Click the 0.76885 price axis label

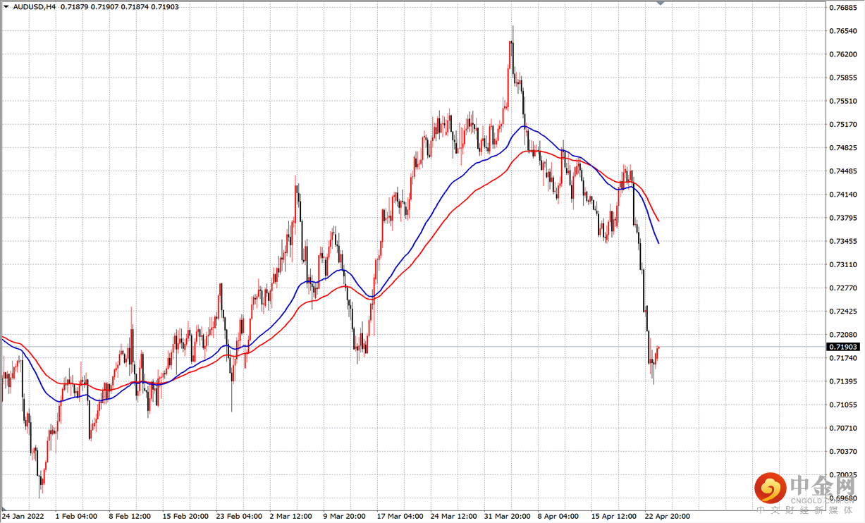pyautogui.click(x=843, y=8)
